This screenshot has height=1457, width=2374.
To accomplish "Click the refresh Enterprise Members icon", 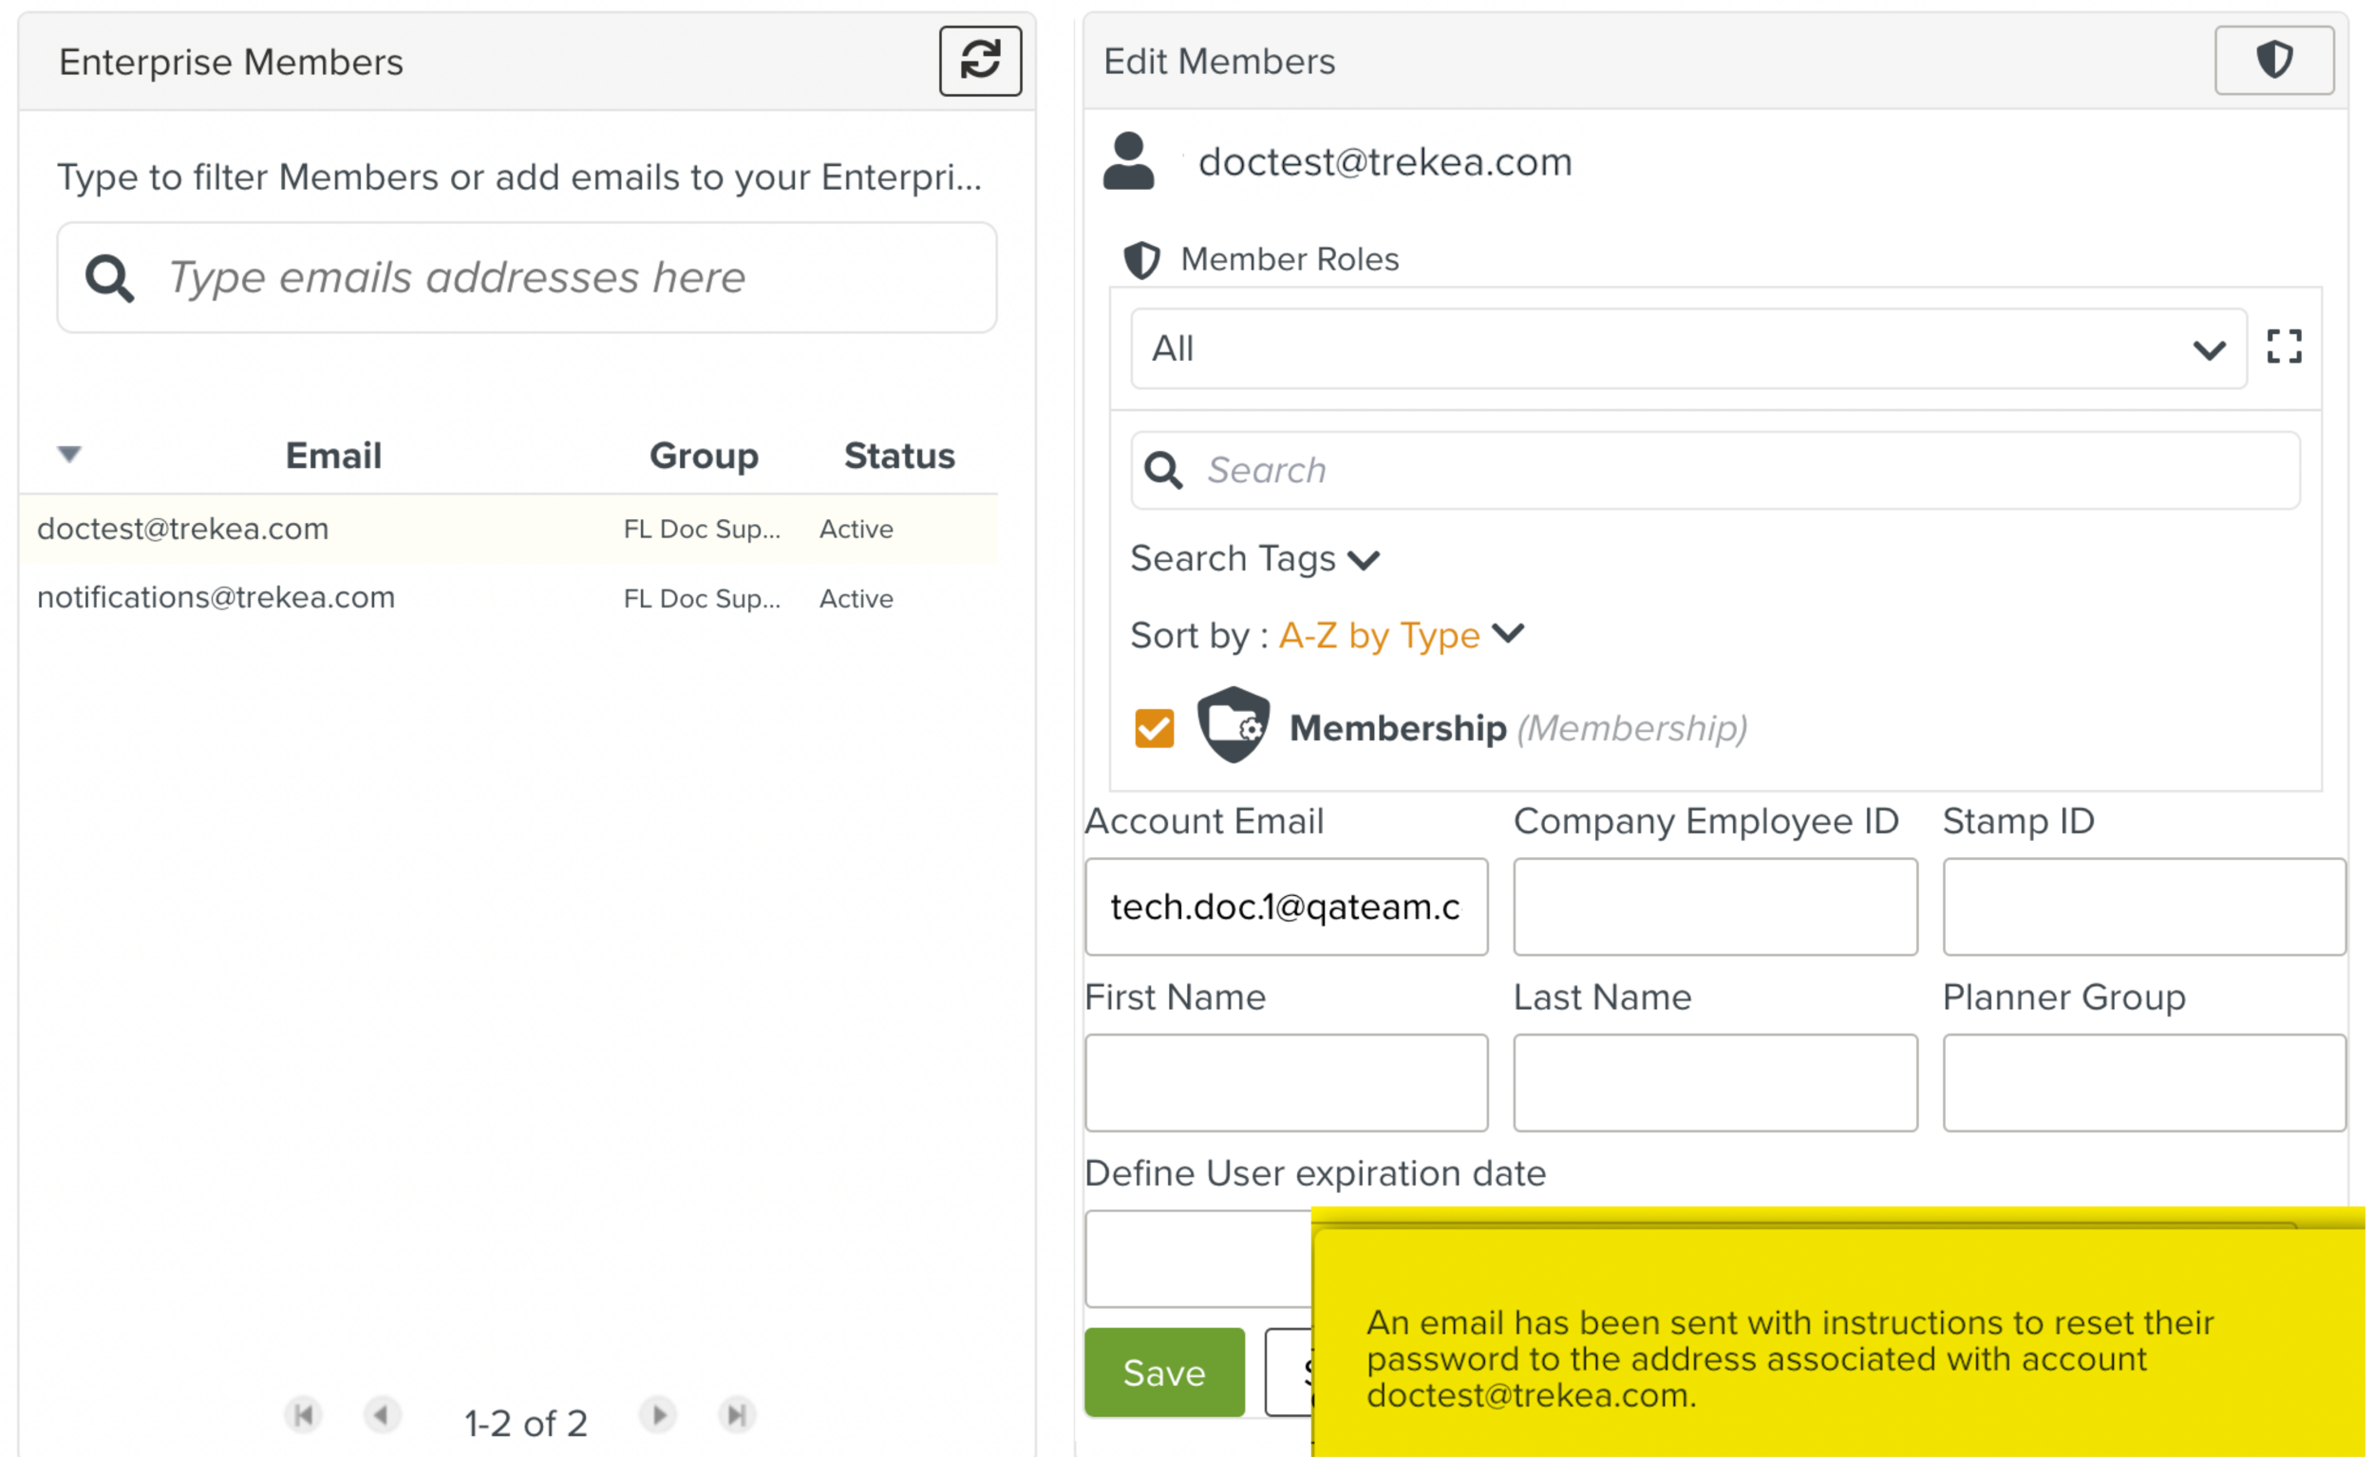I will coord(979,61).
